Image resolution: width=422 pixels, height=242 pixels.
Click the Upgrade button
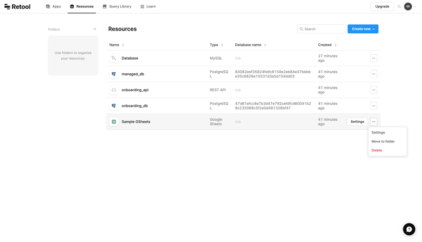click(382, 6)
